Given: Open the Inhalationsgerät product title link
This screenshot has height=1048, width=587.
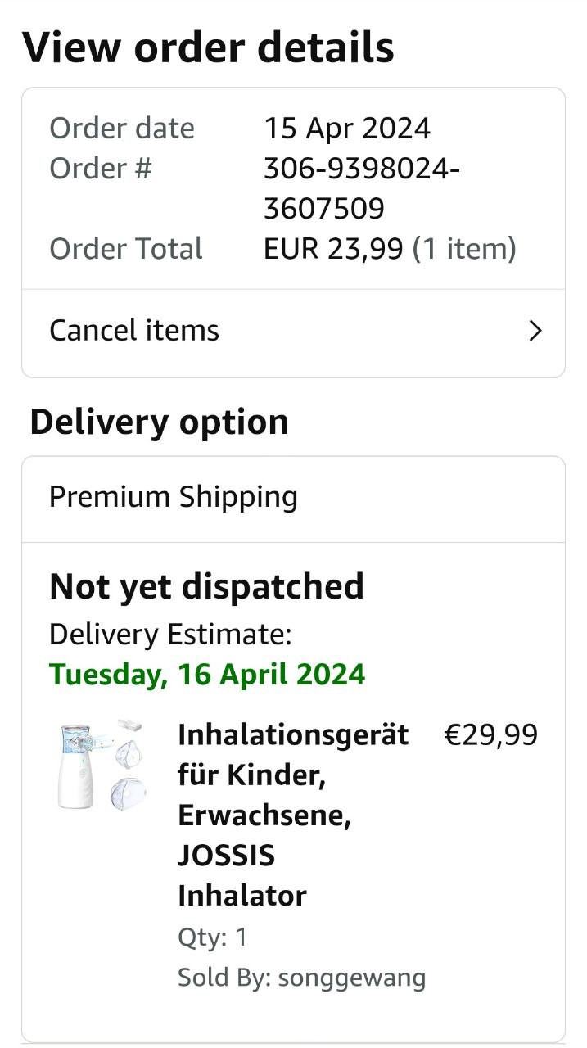Looking at the screenshot, I should tap(292, 815).
